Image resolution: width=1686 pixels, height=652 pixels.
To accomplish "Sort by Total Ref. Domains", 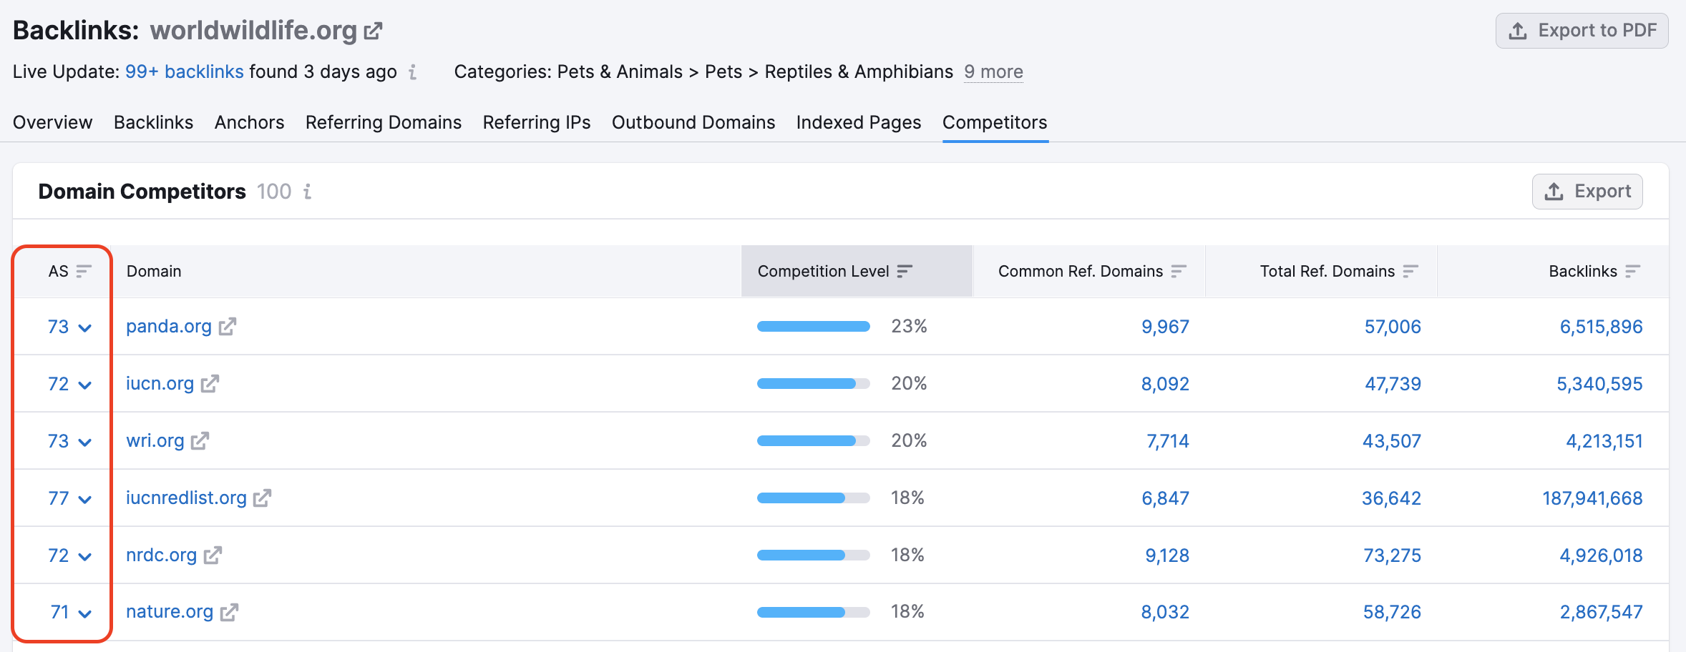I will [1410, 271].
